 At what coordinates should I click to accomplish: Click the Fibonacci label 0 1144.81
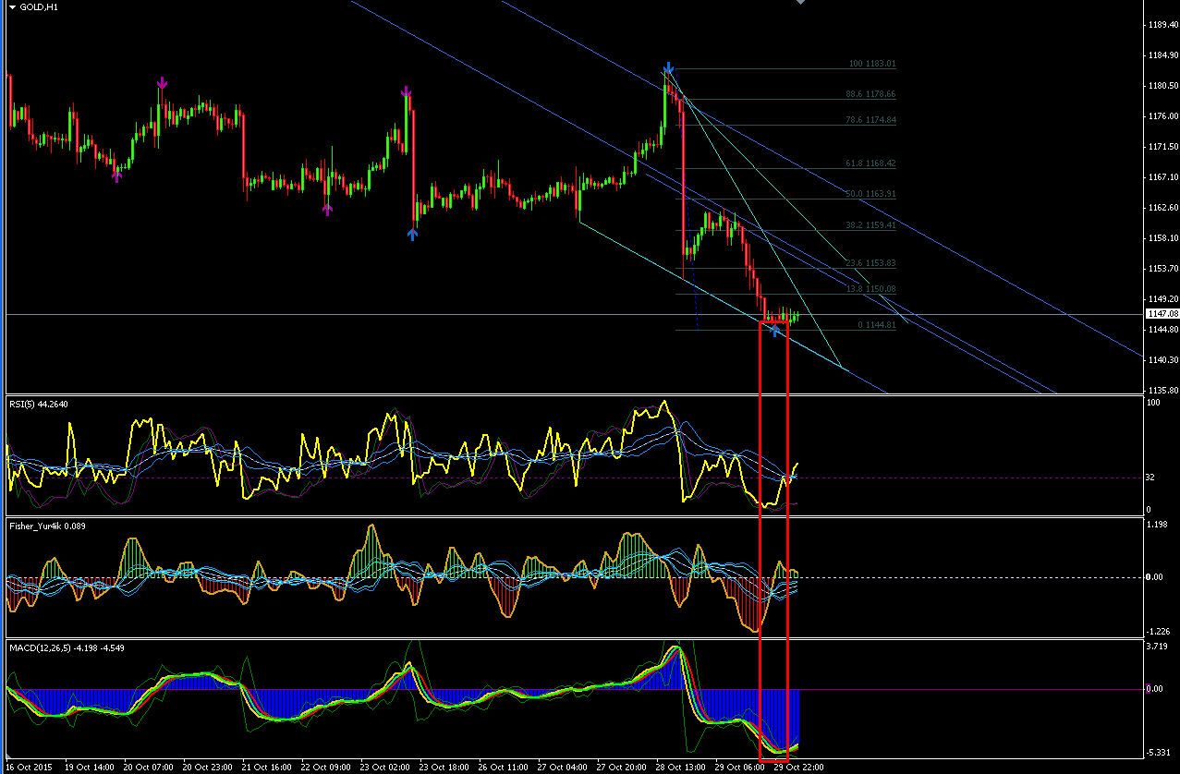(x=877, y=325)
